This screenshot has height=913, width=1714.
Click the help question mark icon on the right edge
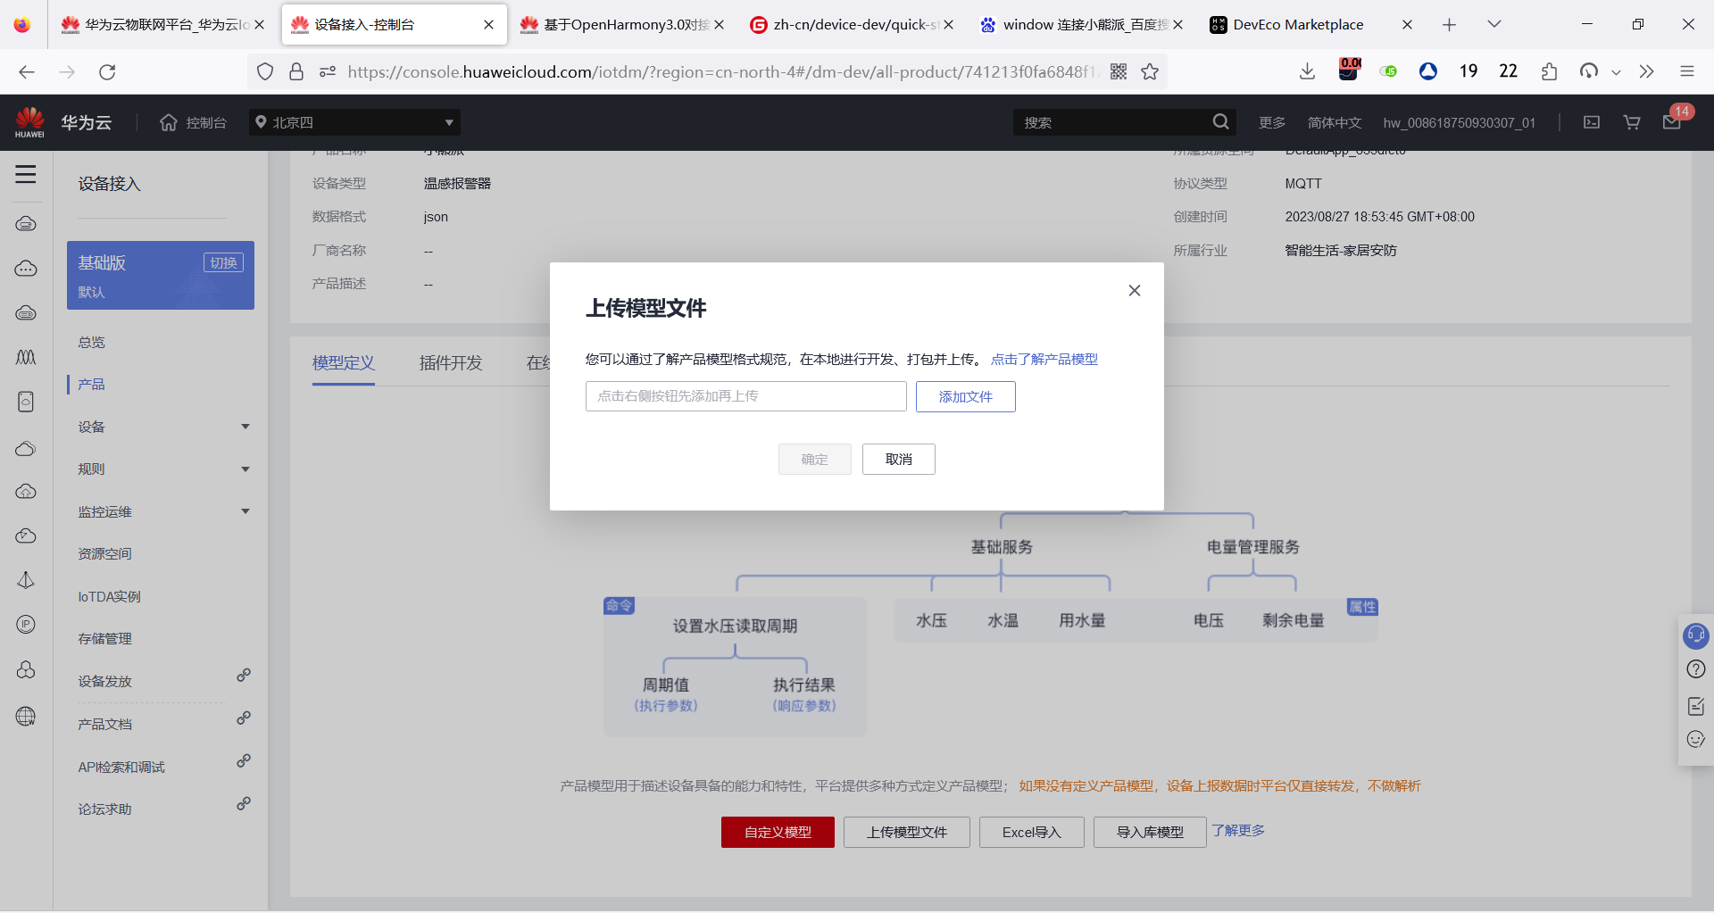click(x=1695, y=669)
